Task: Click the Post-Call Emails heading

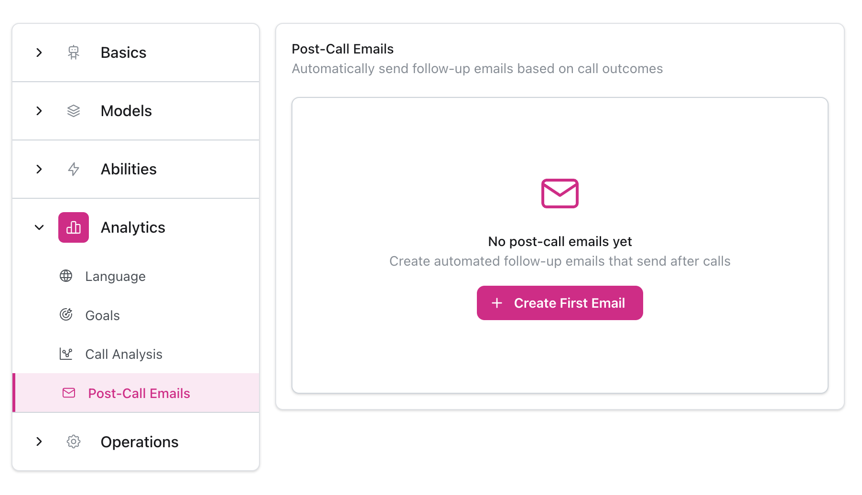Action: (342, 48)
